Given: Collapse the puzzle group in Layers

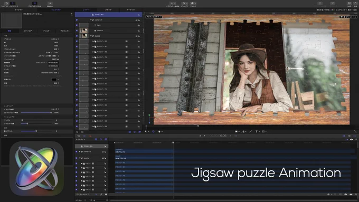Looking at the screenshot, I should [91, 36].
